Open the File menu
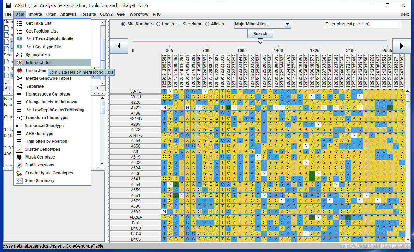 8,14
